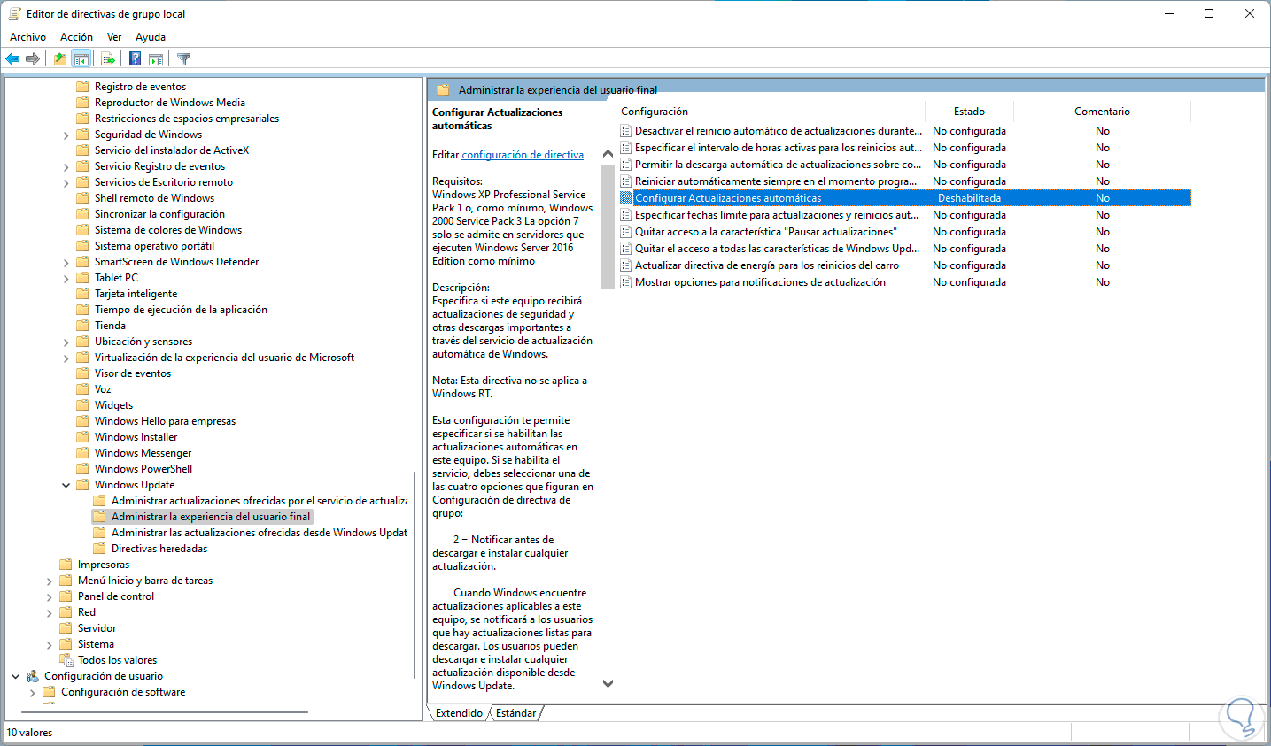Image resolution: width=1271 pixels, height=746 pixels.
Task: Click the policy icon beside Configurar Actualizaciones automáticas
Action: (x=626, y=198)
